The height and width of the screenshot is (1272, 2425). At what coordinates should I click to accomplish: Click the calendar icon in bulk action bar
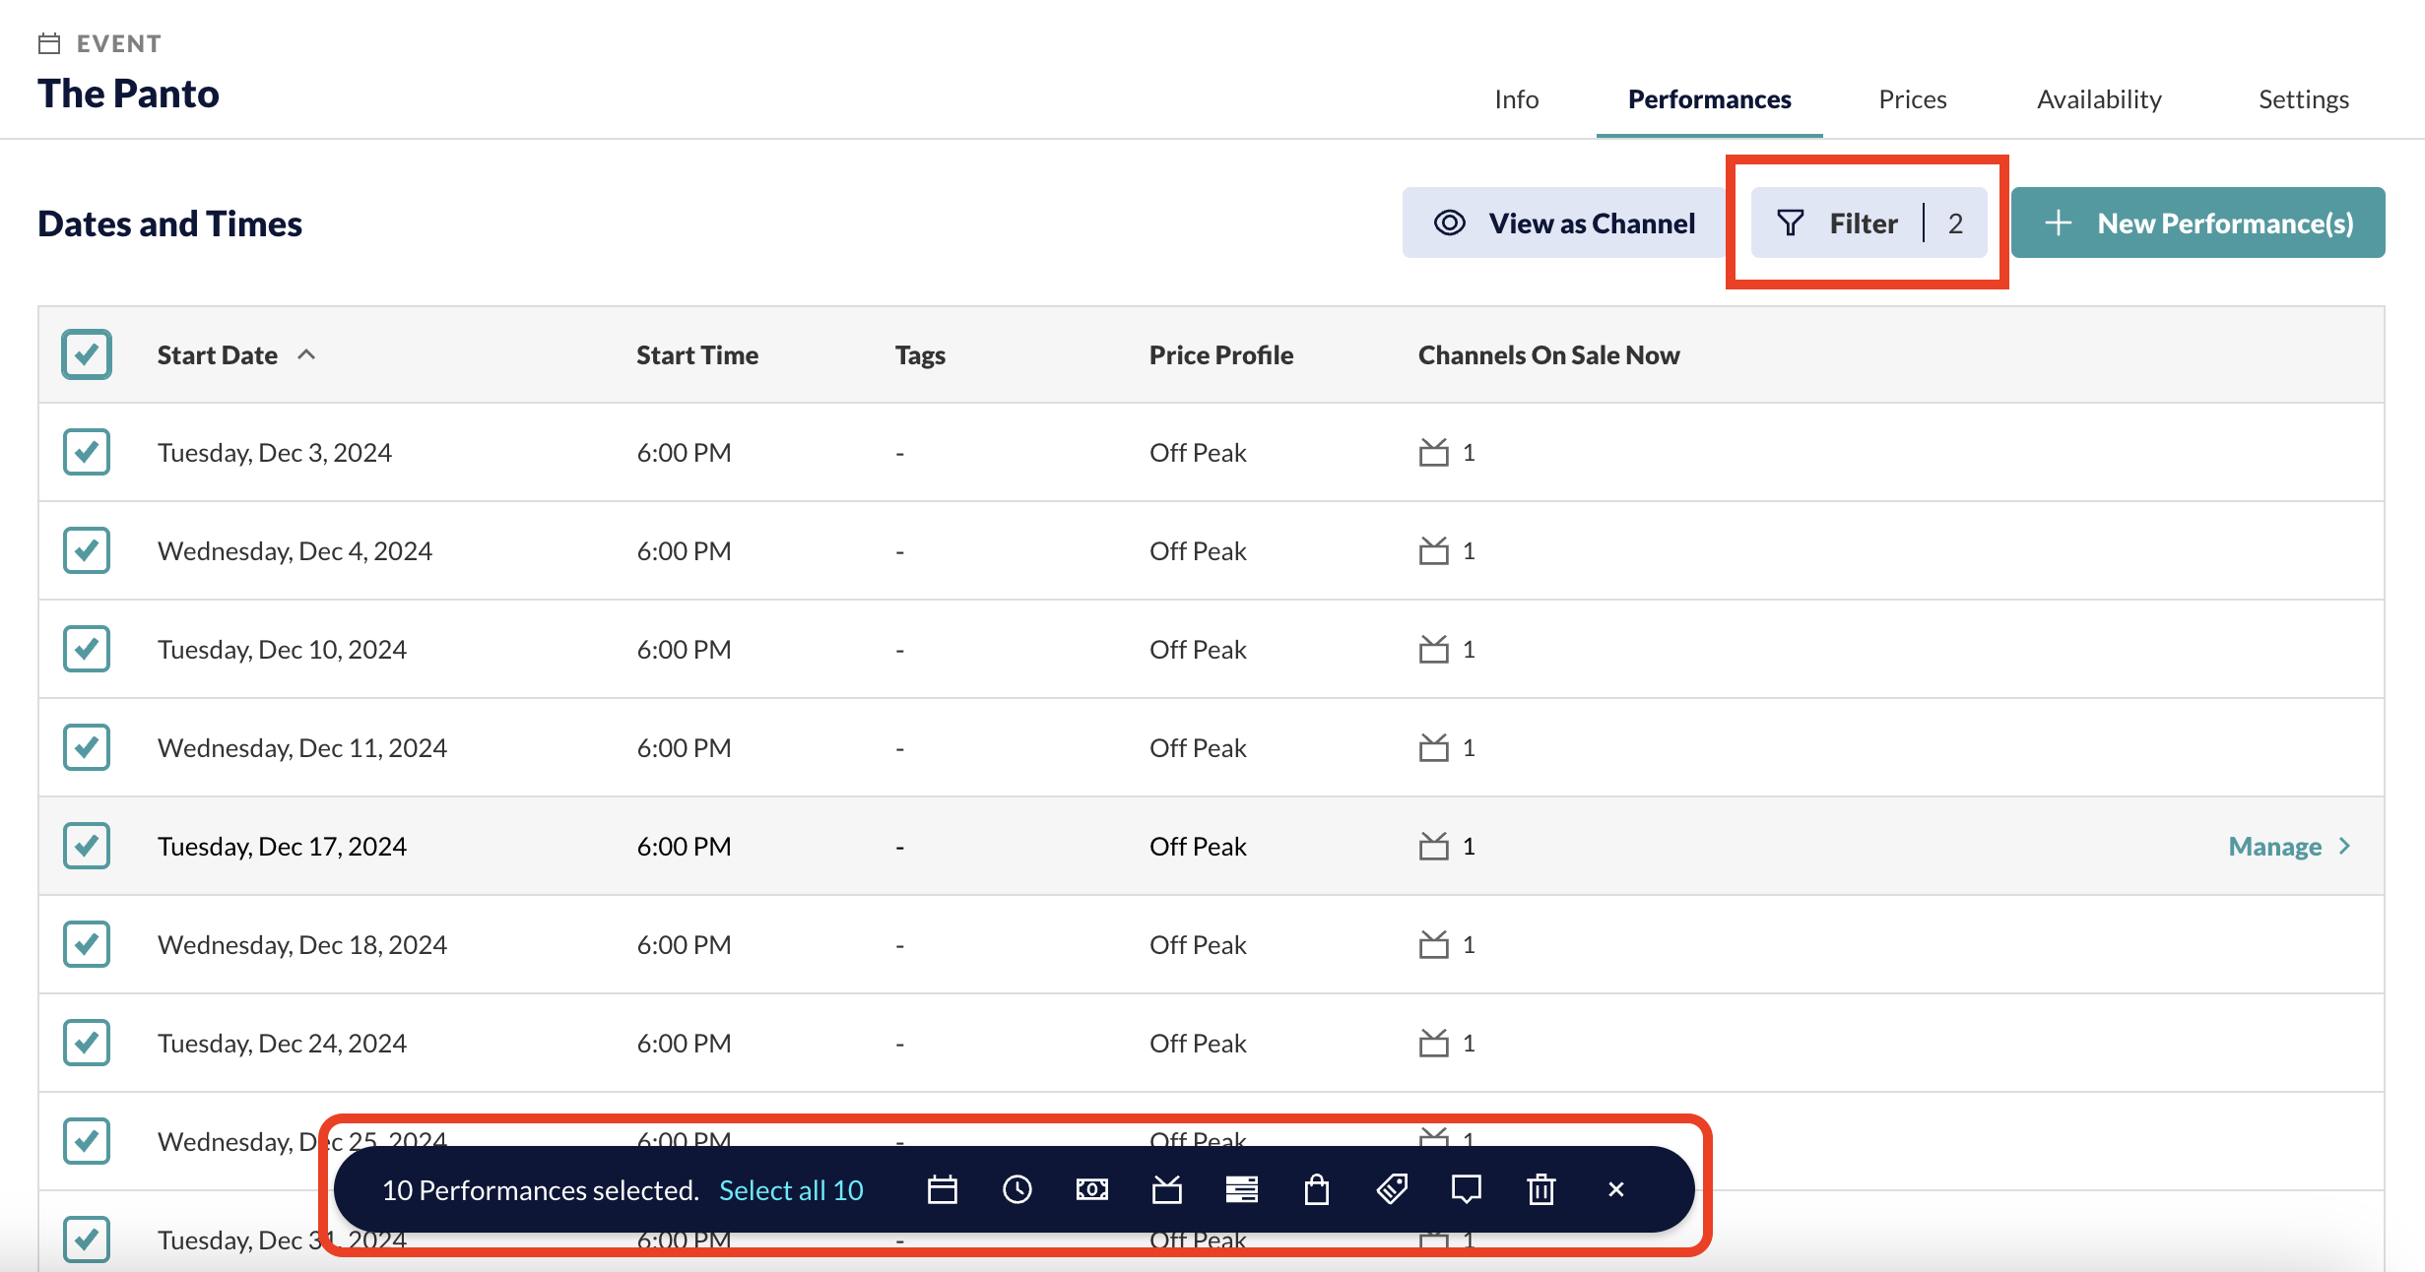click(943, 1189)
